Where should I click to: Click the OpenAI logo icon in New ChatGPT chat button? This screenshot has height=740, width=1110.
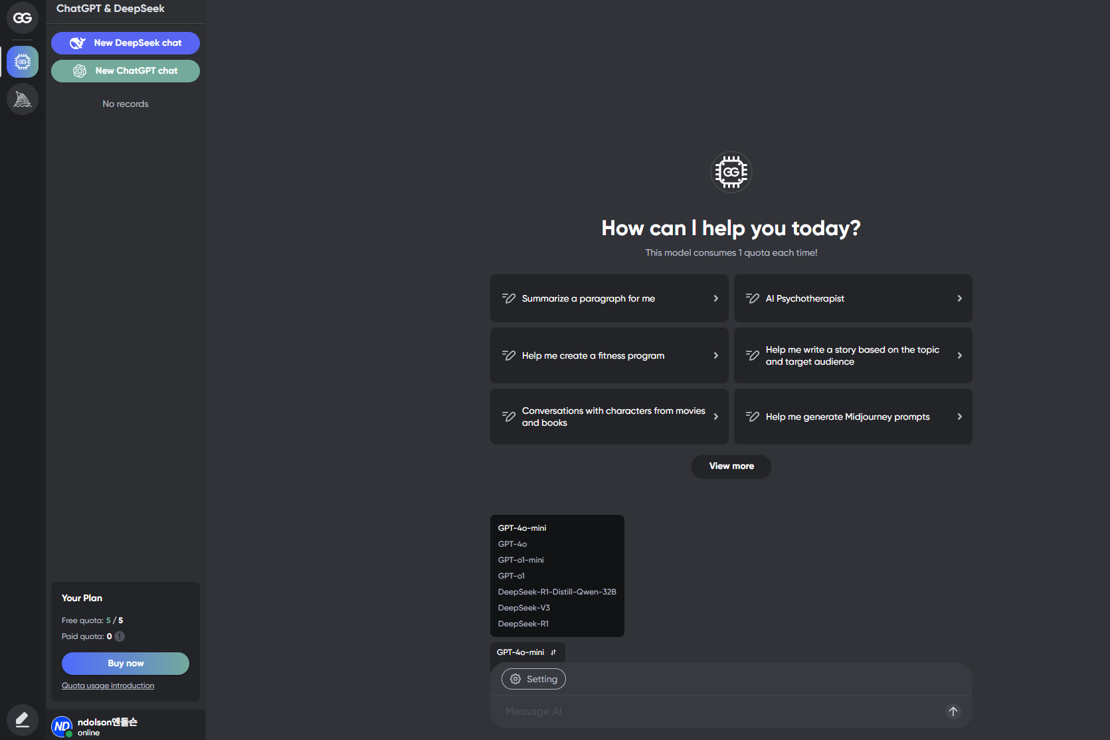point(80,71)
